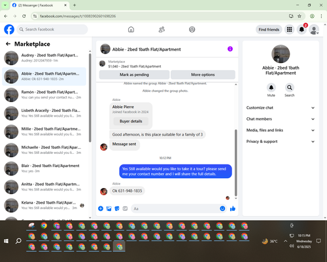
Task: Click the back arrow beside Marketplace
Action: [8, 44]
